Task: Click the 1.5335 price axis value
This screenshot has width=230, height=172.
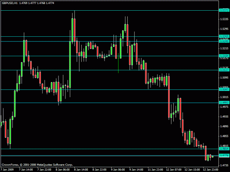Action: pos(224,19)
